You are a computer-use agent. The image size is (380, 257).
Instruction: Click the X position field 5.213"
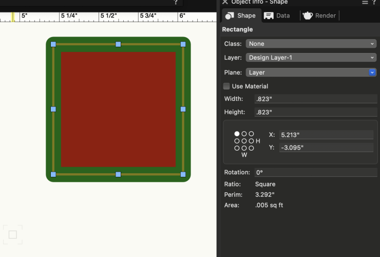pos(326,135)
